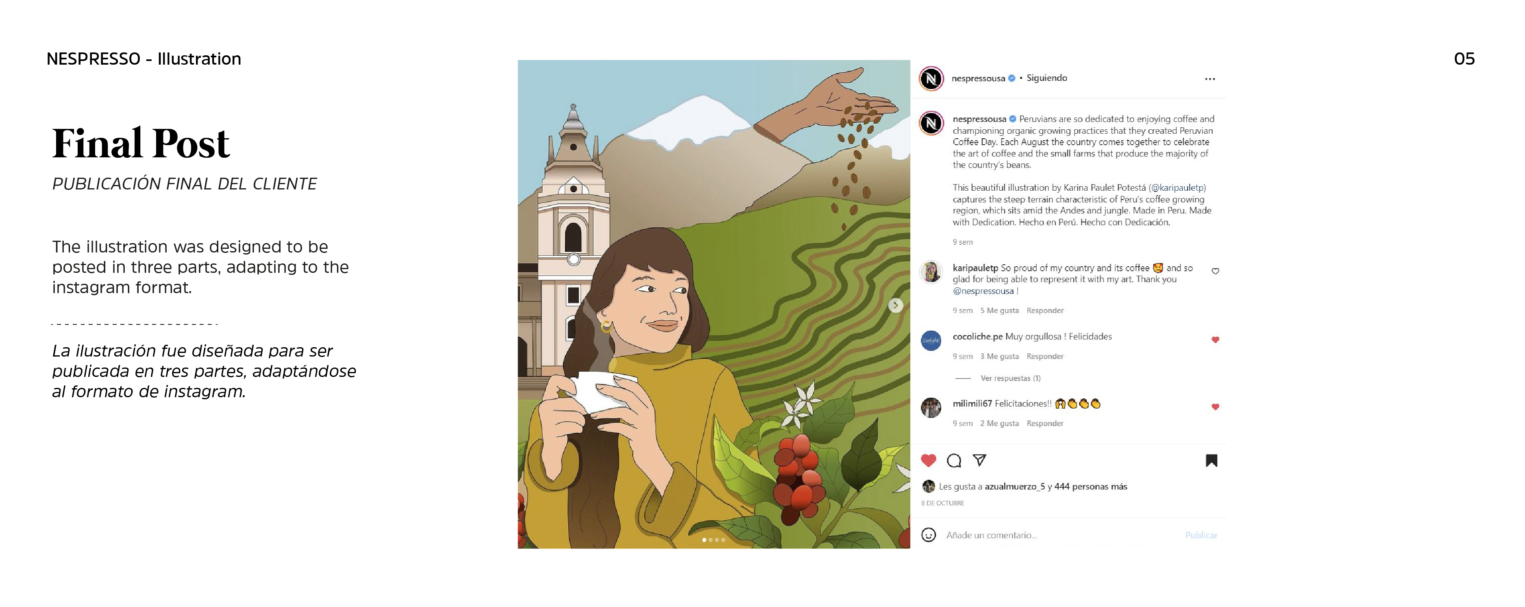The image size is (1525, 607).
Task: Click into Añade un comentario field
Action: [1059, 535]
